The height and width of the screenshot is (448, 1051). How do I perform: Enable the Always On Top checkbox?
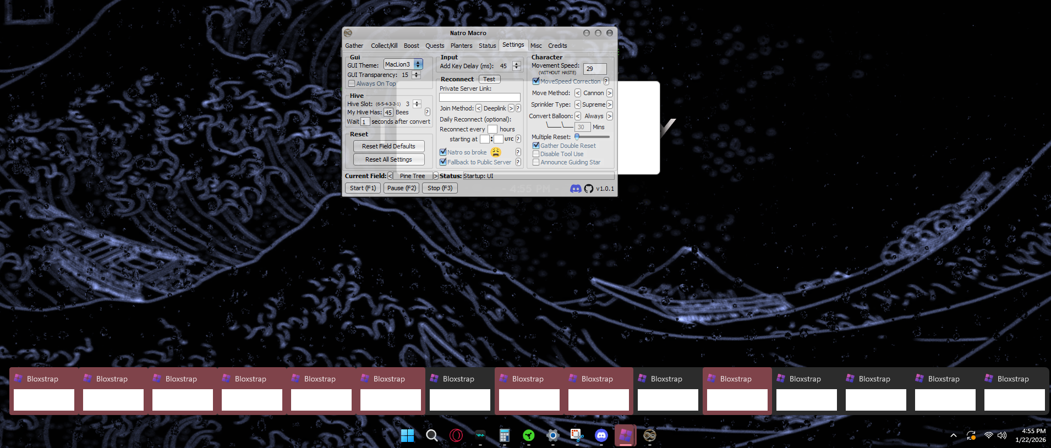[x=352, y=84]
